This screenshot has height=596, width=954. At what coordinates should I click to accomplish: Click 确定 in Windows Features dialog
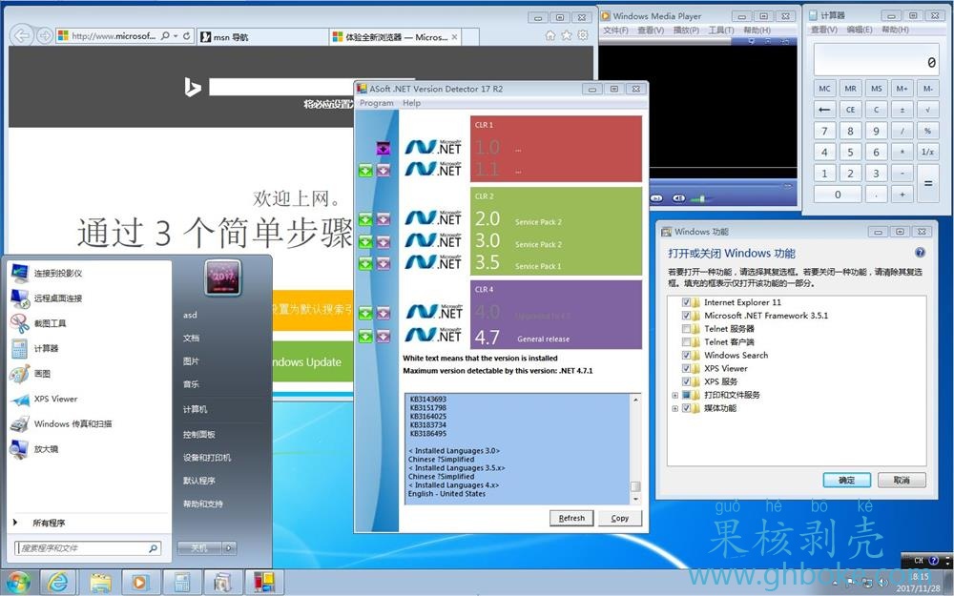(x=846, y=480)
